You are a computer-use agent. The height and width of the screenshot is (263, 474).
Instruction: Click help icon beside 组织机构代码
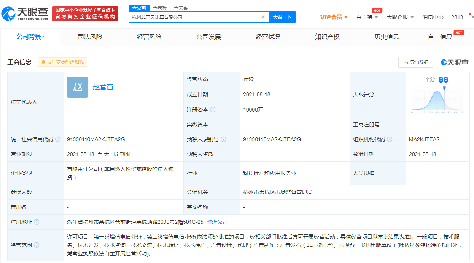(x=390, y=139)
